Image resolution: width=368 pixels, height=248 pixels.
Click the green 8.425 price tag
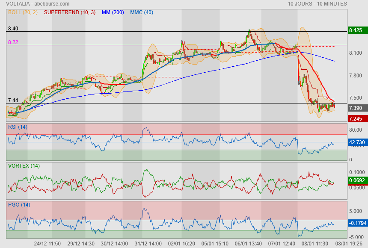click(x=357, y=30)
